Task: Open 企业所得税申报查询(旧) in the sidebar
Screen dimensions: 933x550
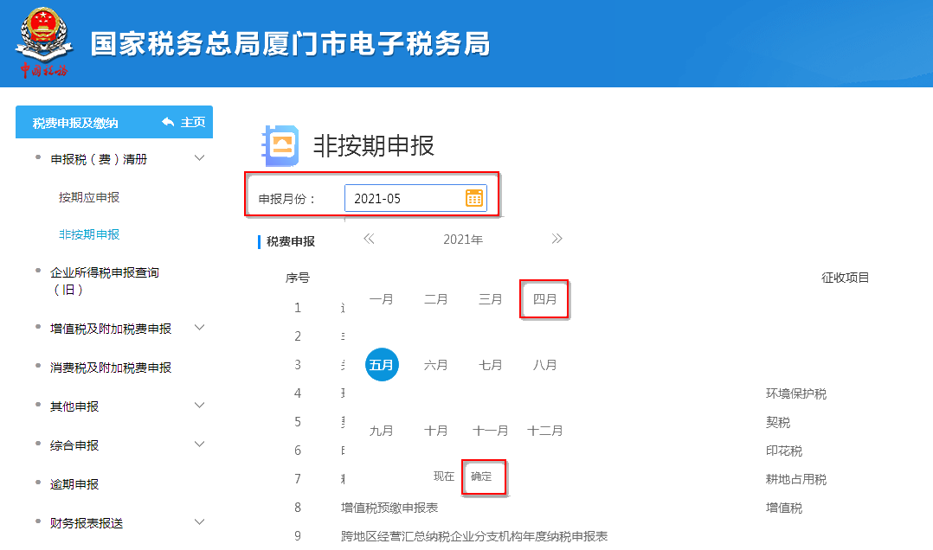Action: 105,281
